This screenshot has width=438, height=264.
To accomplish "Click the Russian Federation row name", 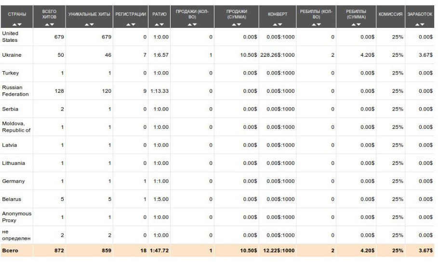I will [x=15, y=91].
